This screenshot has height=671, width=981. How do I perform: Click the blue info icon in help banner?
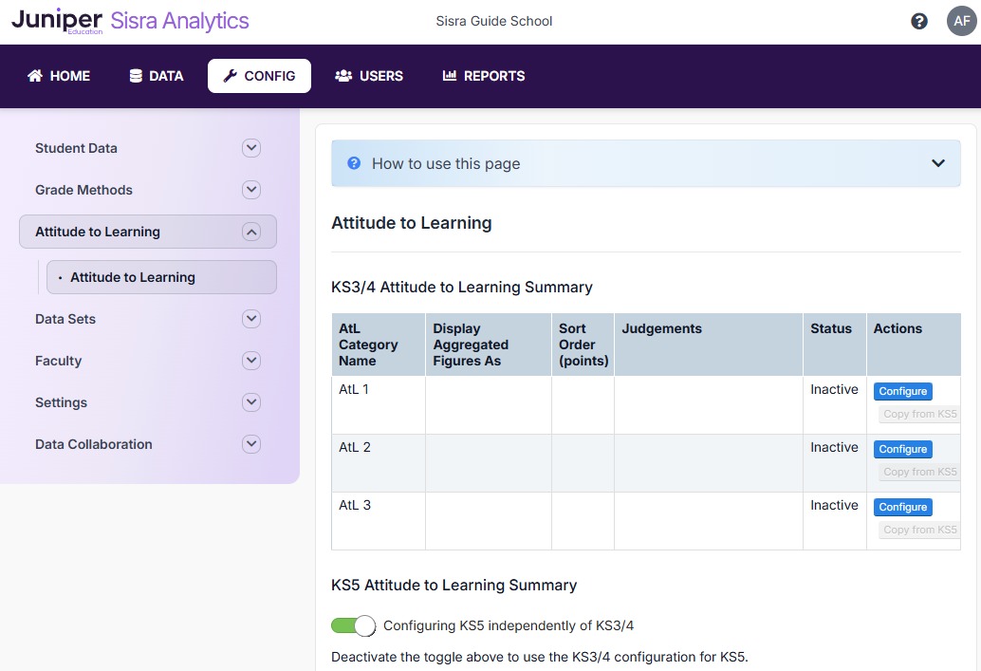click(354, 163)
